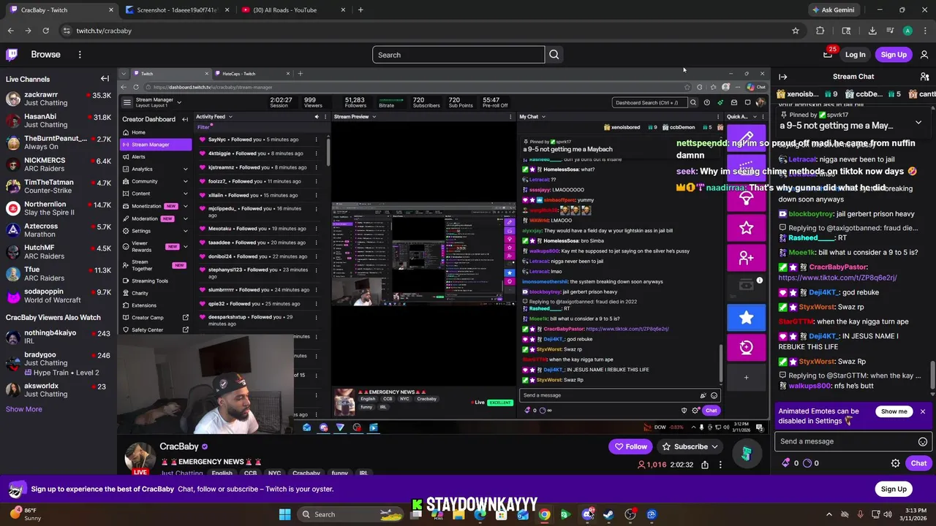Screen dimensions: 936x526
Task: Click the Windows taskbar Search box
Action: (x=349, y=514)
